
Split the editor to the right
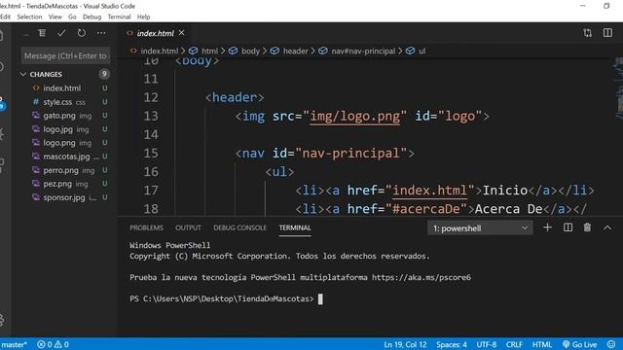(x=607, y=33)
